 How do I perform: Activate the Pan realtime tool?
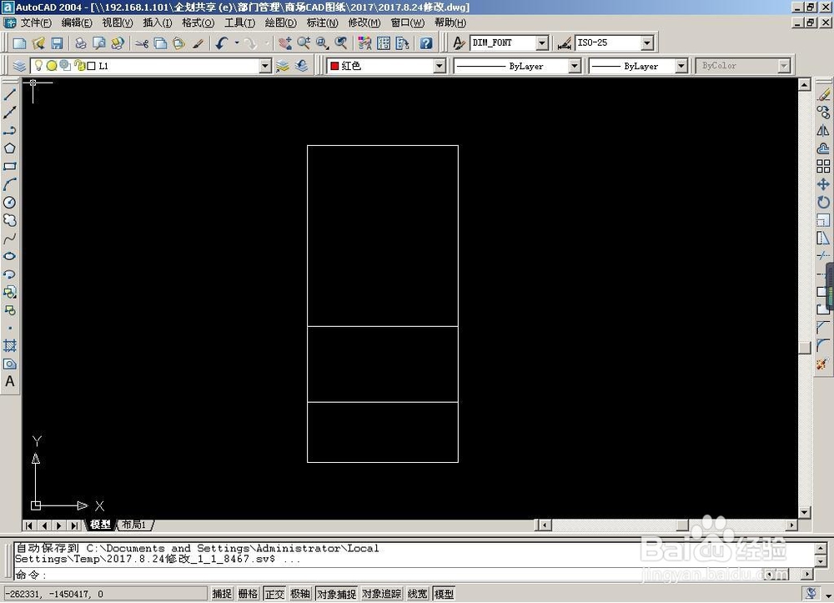285,43
